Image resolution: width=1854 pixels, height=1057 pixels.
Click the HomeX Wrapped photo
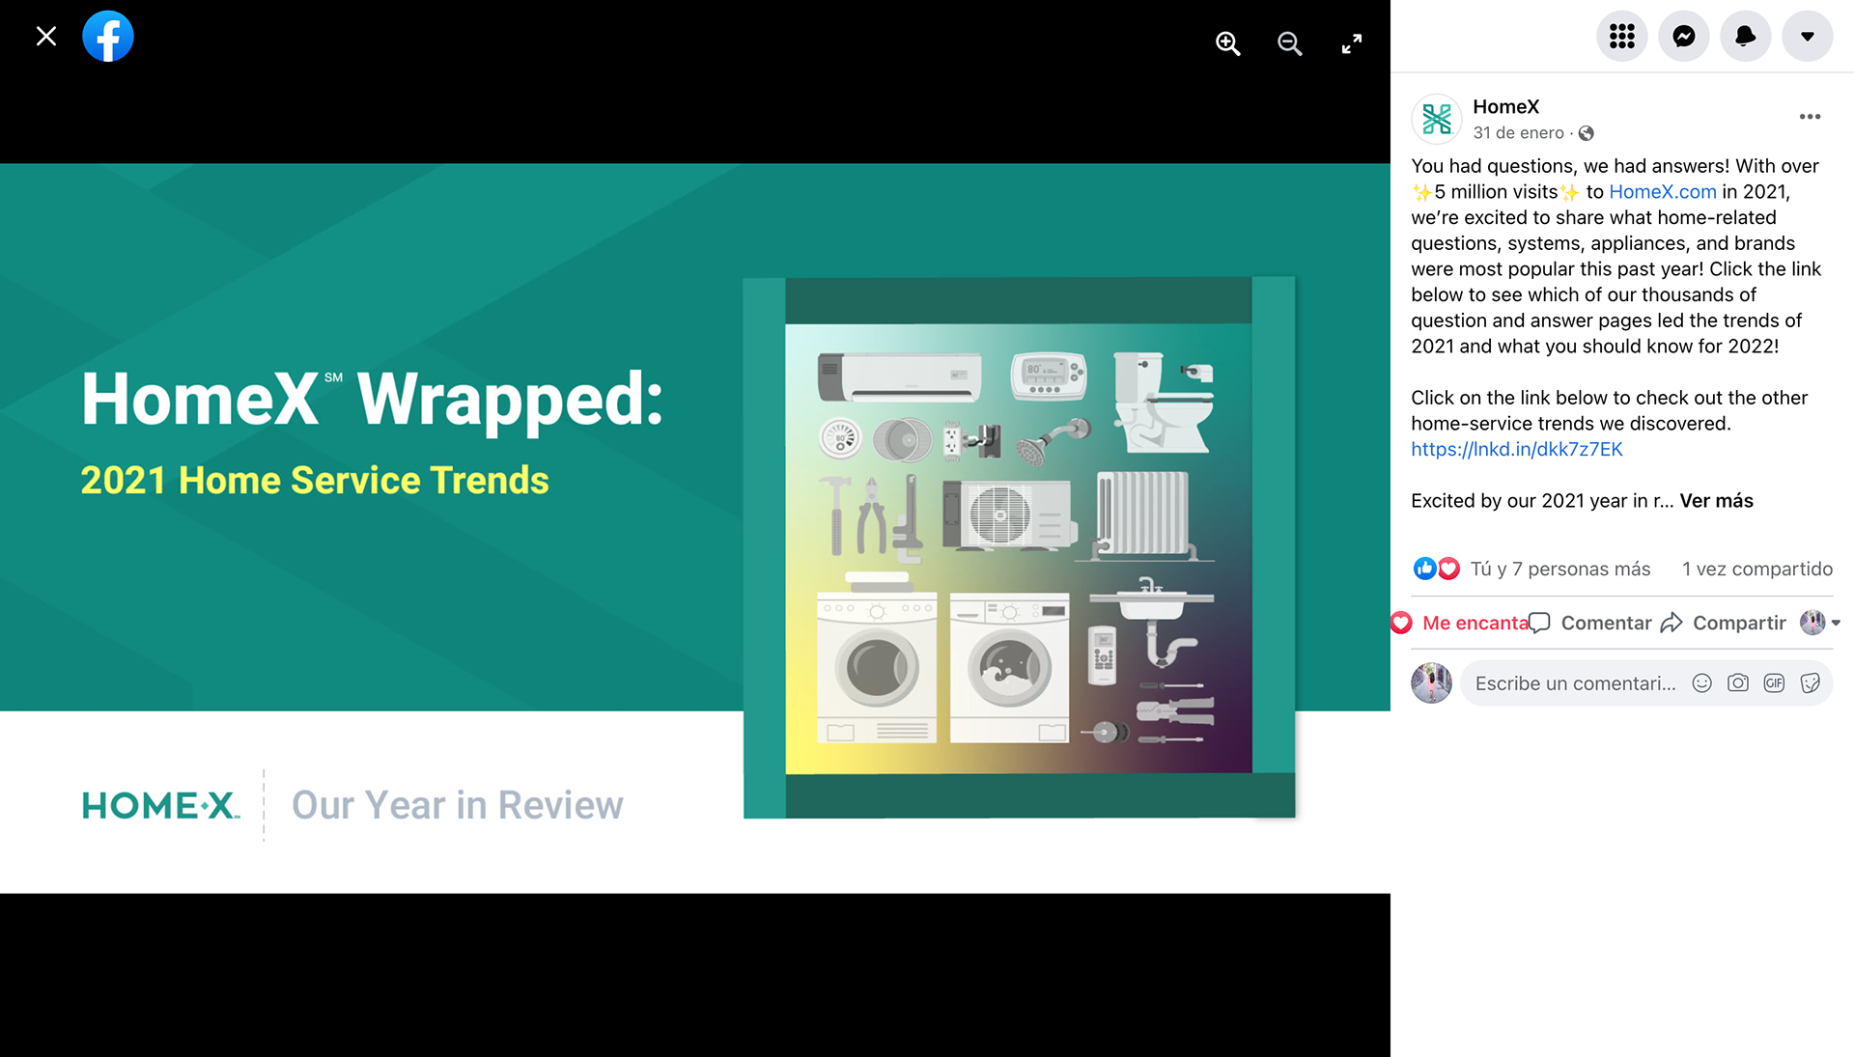pos(695,528)
